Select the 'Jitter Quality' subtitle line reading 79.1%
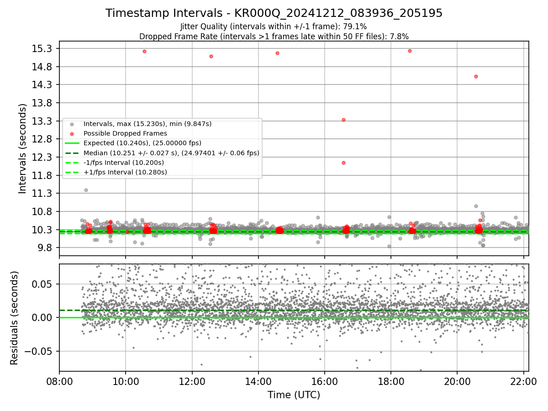This screenshot has height=411, width=548. tap(274, 26)
